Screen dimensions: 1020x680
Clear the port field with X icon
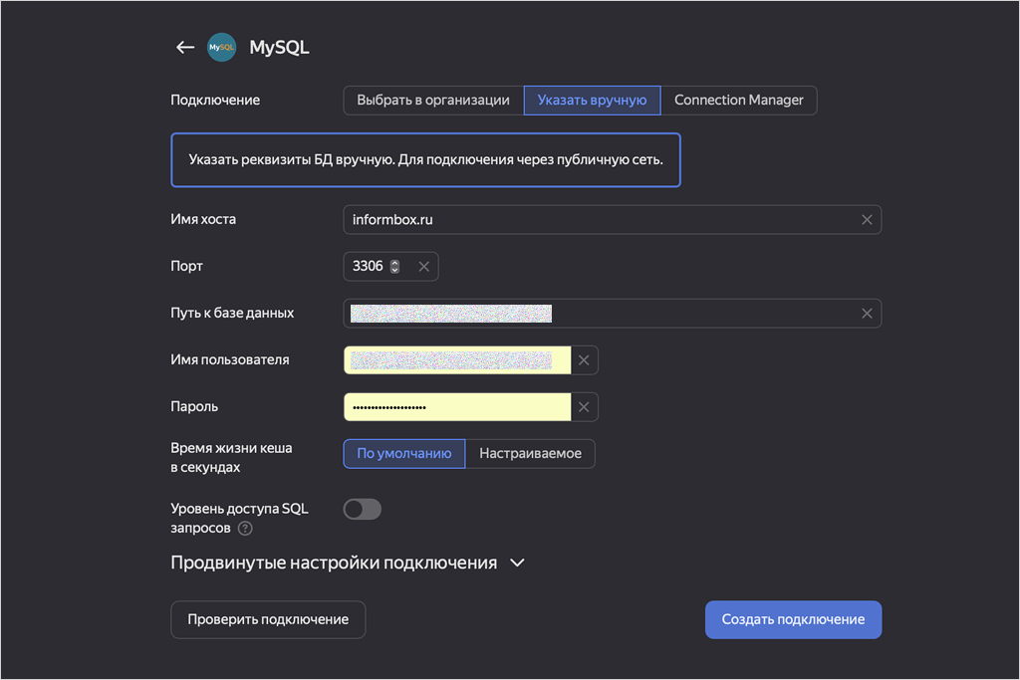(x=423, y=267)
